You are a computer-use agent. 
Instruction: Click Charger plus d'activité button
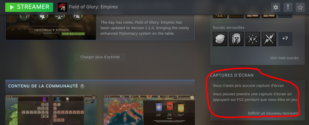(x=100, y=57)
